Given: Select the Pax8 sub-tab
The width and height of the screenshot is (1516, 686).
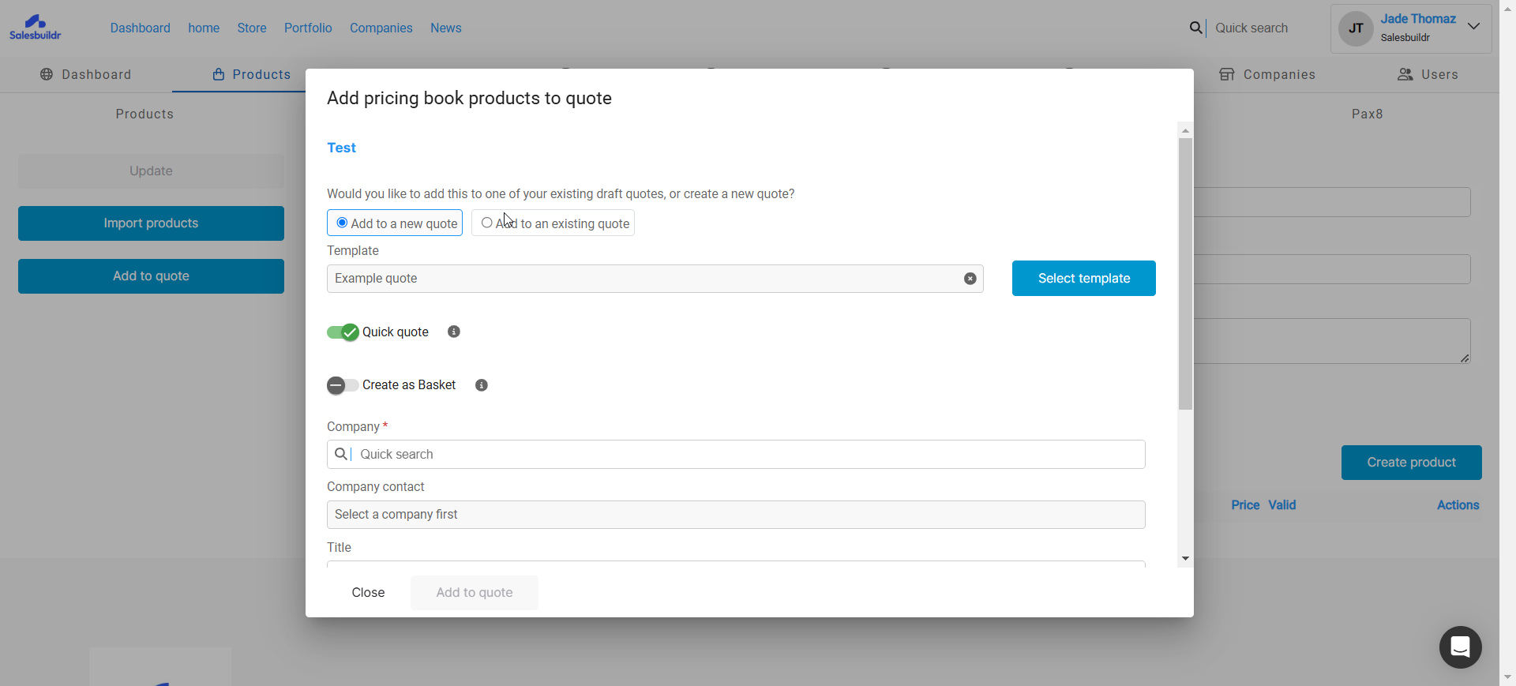Looking at the screenshot, I should (x=1367, y=114).
